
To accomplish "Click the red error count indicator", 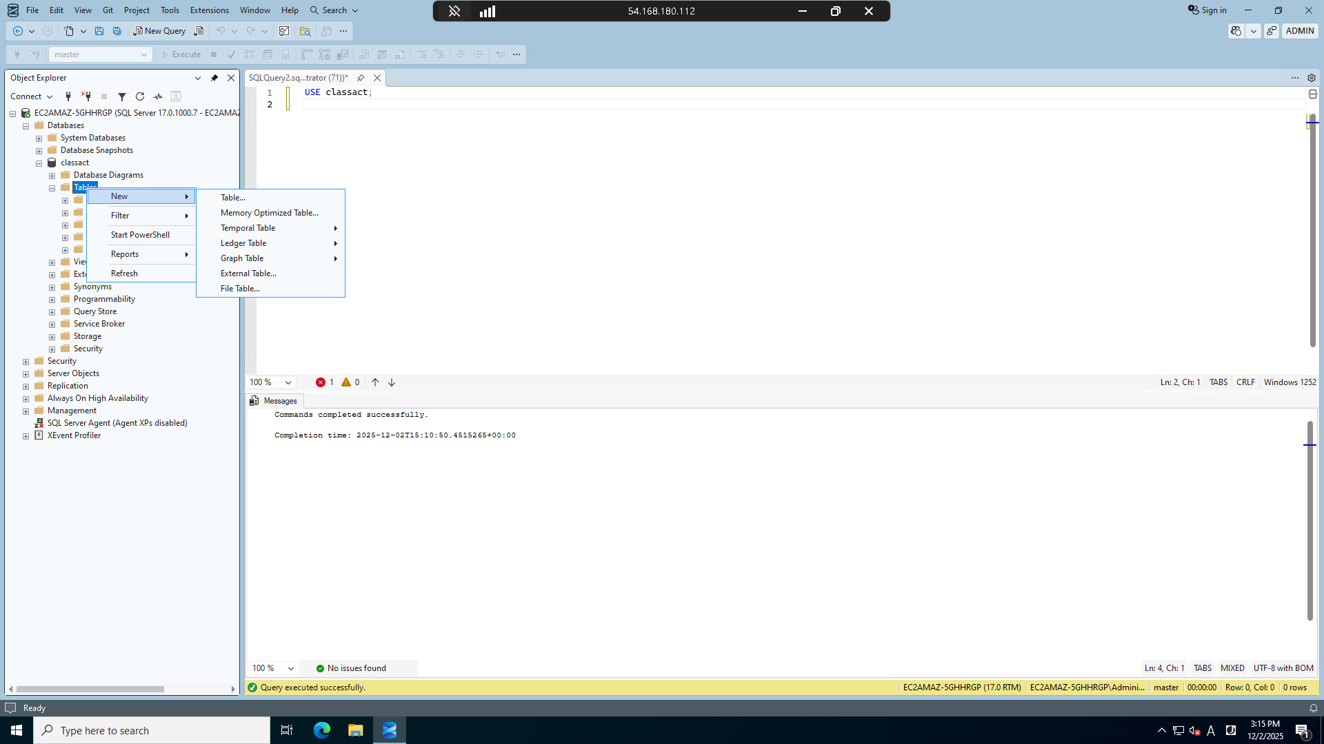I will tap(324, 382).
